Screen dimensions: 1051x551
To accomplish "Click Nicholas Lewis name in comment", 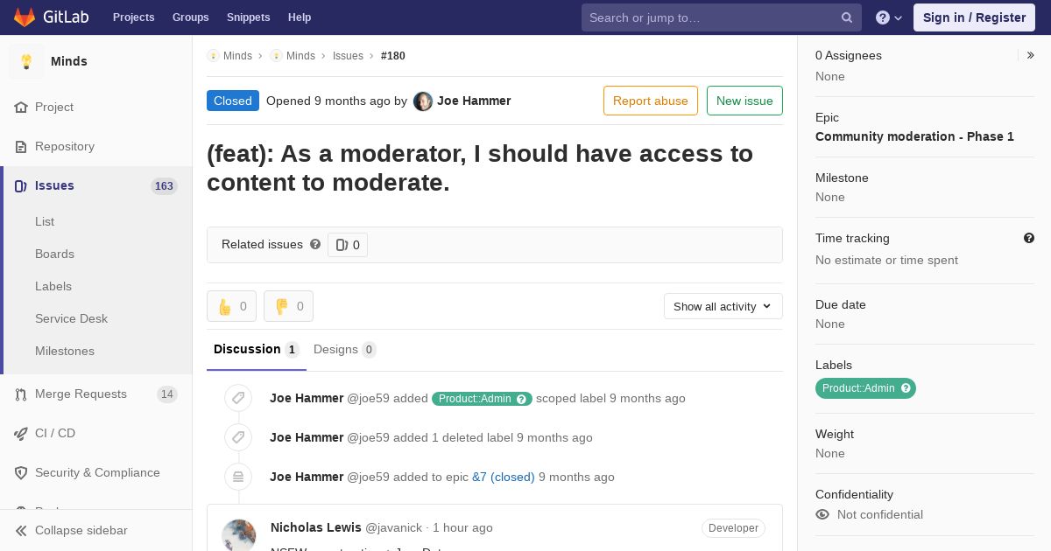I will tap(316, 527).
